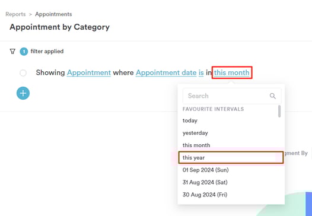312x216 pixels.
Task: Open Appointments breadcrumb link
Action: [53, 14]
